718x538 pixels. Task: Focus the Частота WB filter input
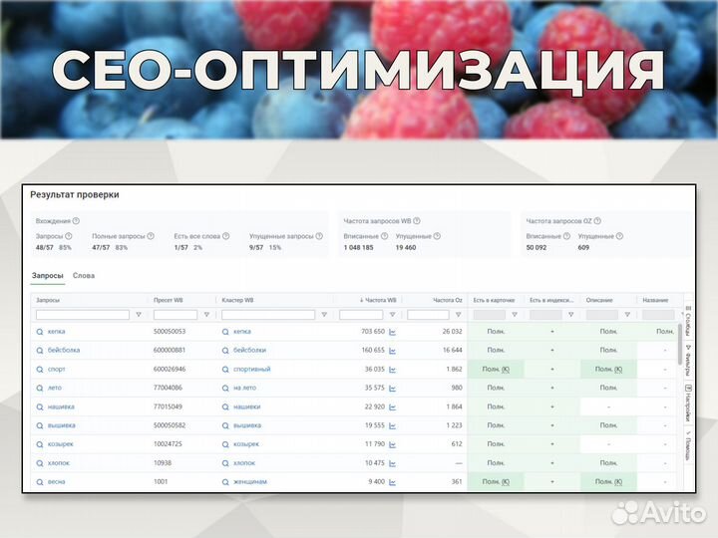[361, 315]
